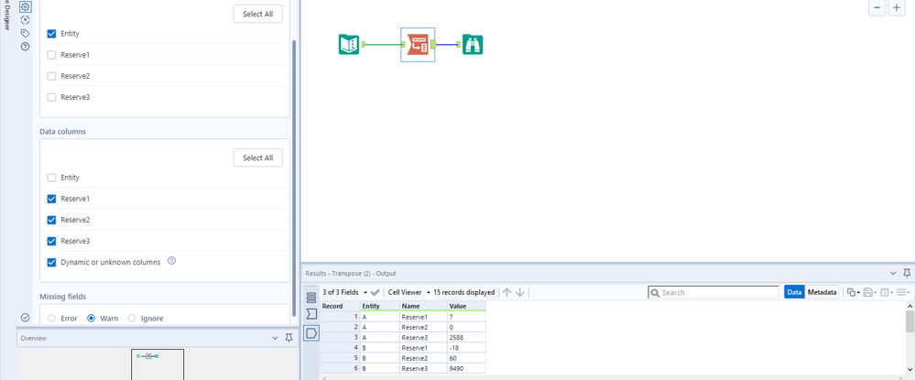Select the value 60 cell
This screenshot has height=380, width=915.
click(466, 358)
